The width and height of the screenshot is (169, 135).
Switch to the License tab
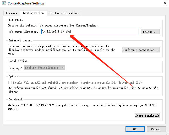11,13
